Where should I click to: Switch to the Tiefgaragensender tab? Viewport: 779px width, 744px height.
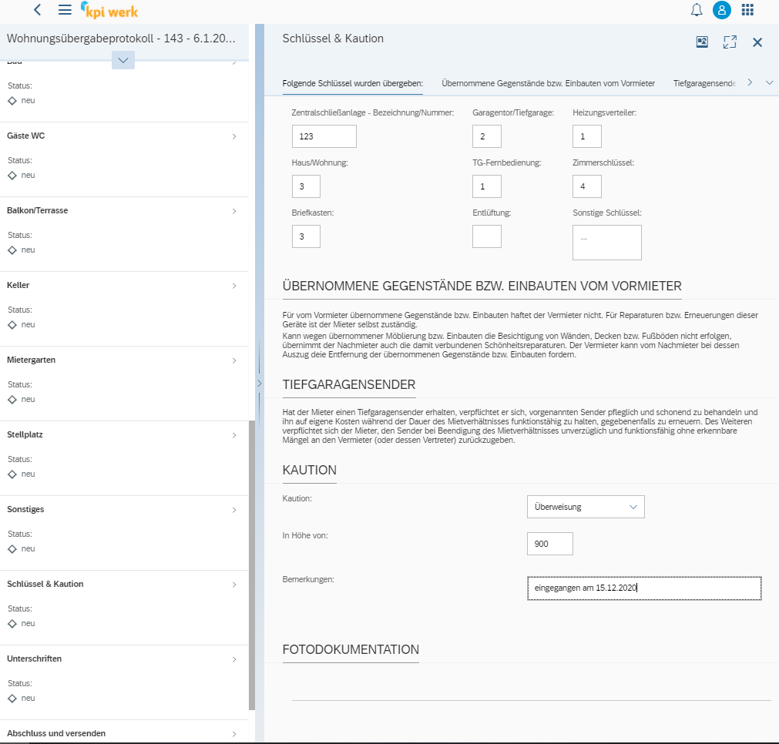704,83
